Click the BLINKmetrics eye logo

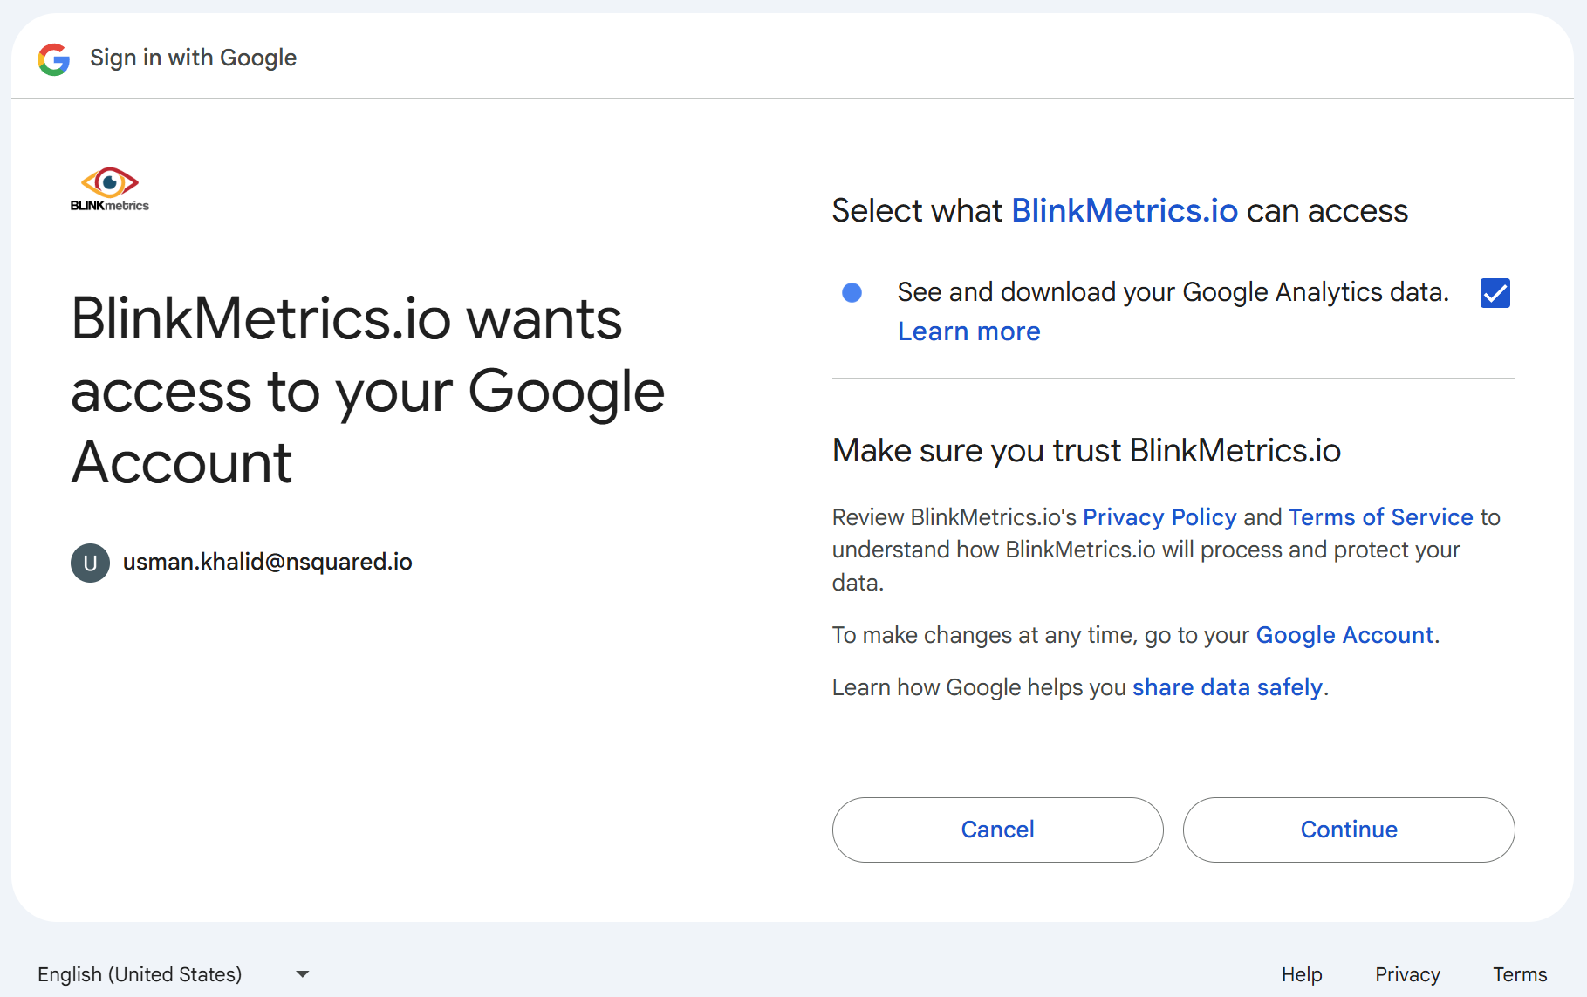[x=109, y=185]
